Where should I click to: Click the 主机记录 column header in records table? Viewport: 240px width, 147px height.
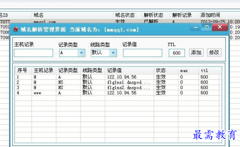[x=44, y=70]
